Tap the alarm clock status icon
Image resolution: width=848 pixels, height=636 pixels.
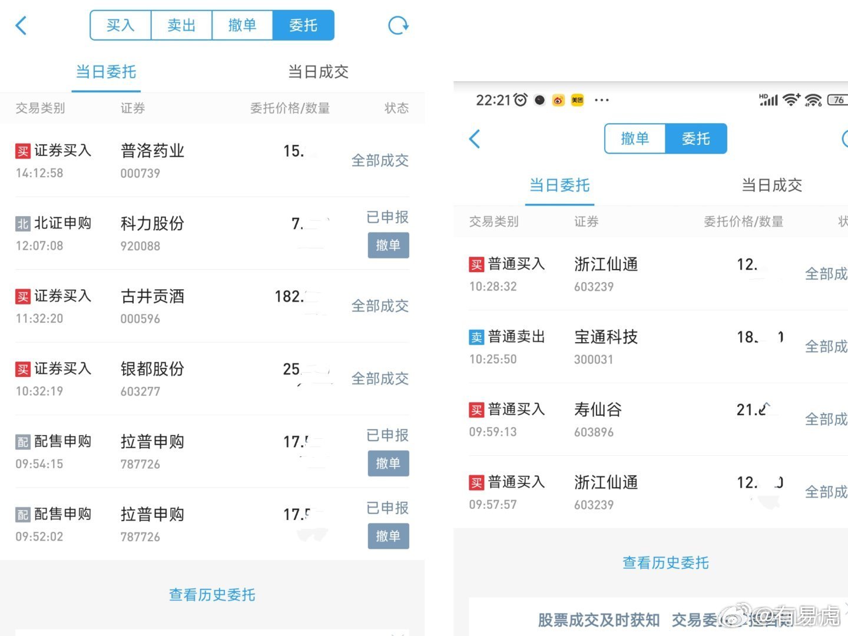521,100
